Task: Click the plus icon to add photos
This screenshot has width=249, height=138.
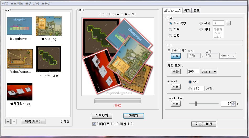Action: (8, 122)
